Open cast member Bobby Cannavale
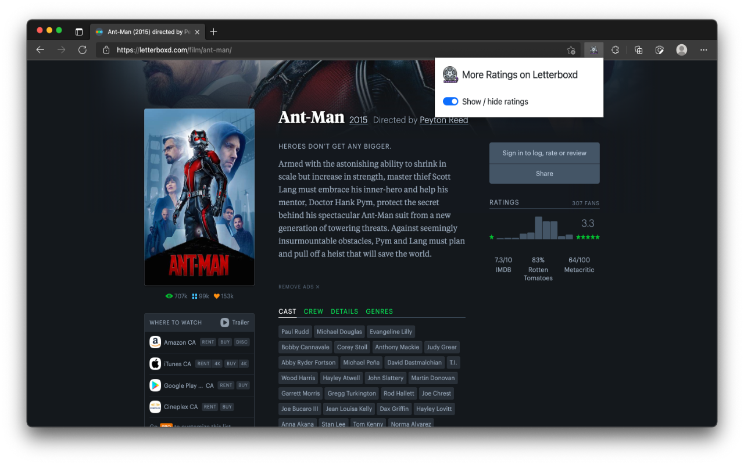 (x=305, y=347)
